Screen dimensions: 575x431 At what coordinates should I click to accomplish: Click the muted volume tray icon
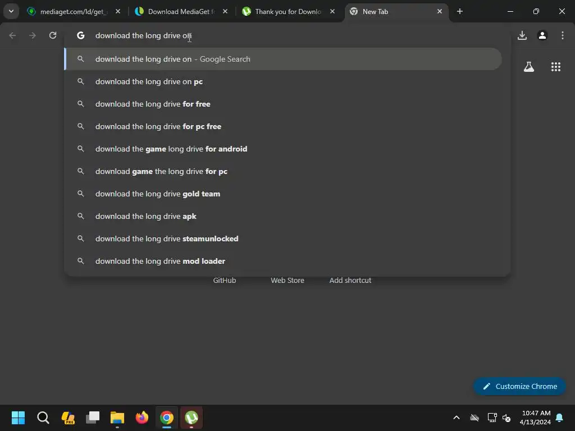click(x=506, y=418)
